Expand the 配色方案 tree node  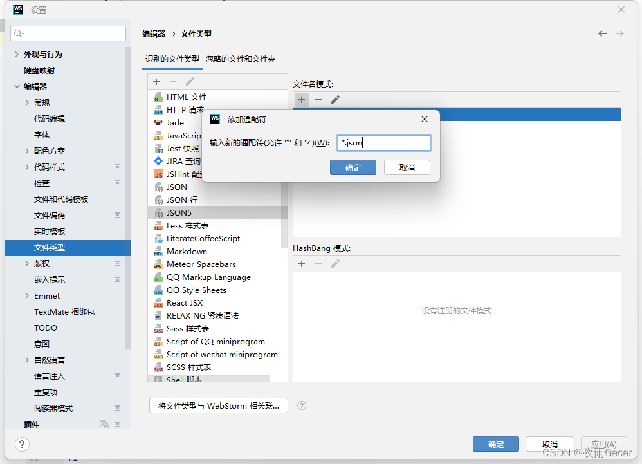[x=27, y=151]
